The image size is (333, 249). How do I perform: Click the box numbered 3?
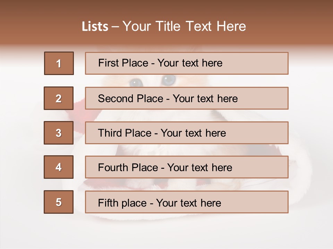[59, 133]
